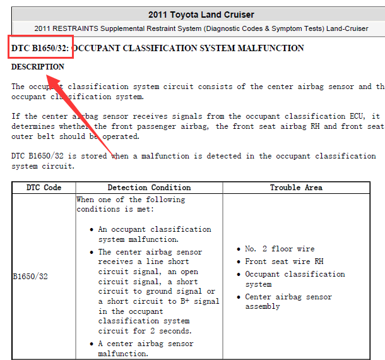Image resolution: width=385 pixels, height=360 pixels.
Task: Click the "DTC B1650/32: OCCUPANT CLASSIFICATION SYSTEM MALFUNCTION" heading
Action: coord(157,48)
